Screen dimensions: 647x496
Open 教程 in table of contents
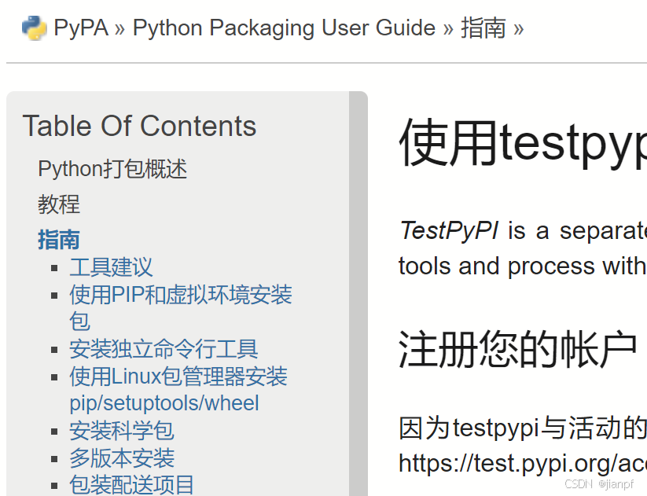59,204
